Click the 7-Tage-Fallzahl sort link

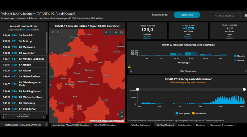(26, 30)
